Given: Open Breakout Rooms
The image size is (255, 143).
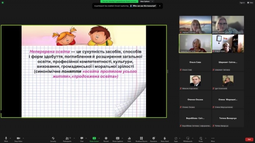Looking at the screenshot, I should pyautogui.click(x=141, y=139).
